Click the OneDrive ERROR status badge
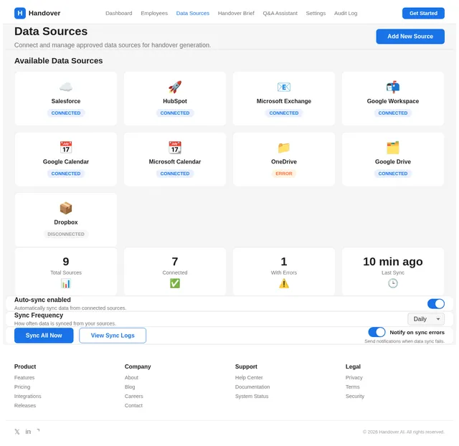Viewport: 459px width, 446px height. (x=284, y=174)
